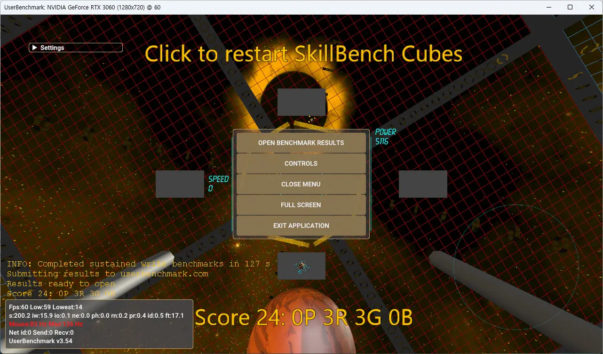This screenshot has width=603, height=354.
Task: Open the CONTROLS menu entry
Action: coord(301,163)
